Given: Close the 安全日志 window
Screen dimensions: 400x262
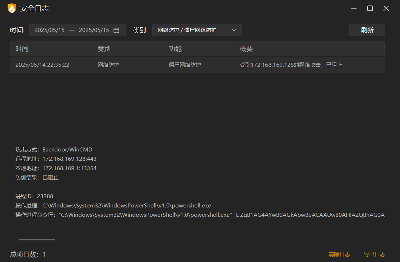Looking at the screenshot, I should 386,8.
